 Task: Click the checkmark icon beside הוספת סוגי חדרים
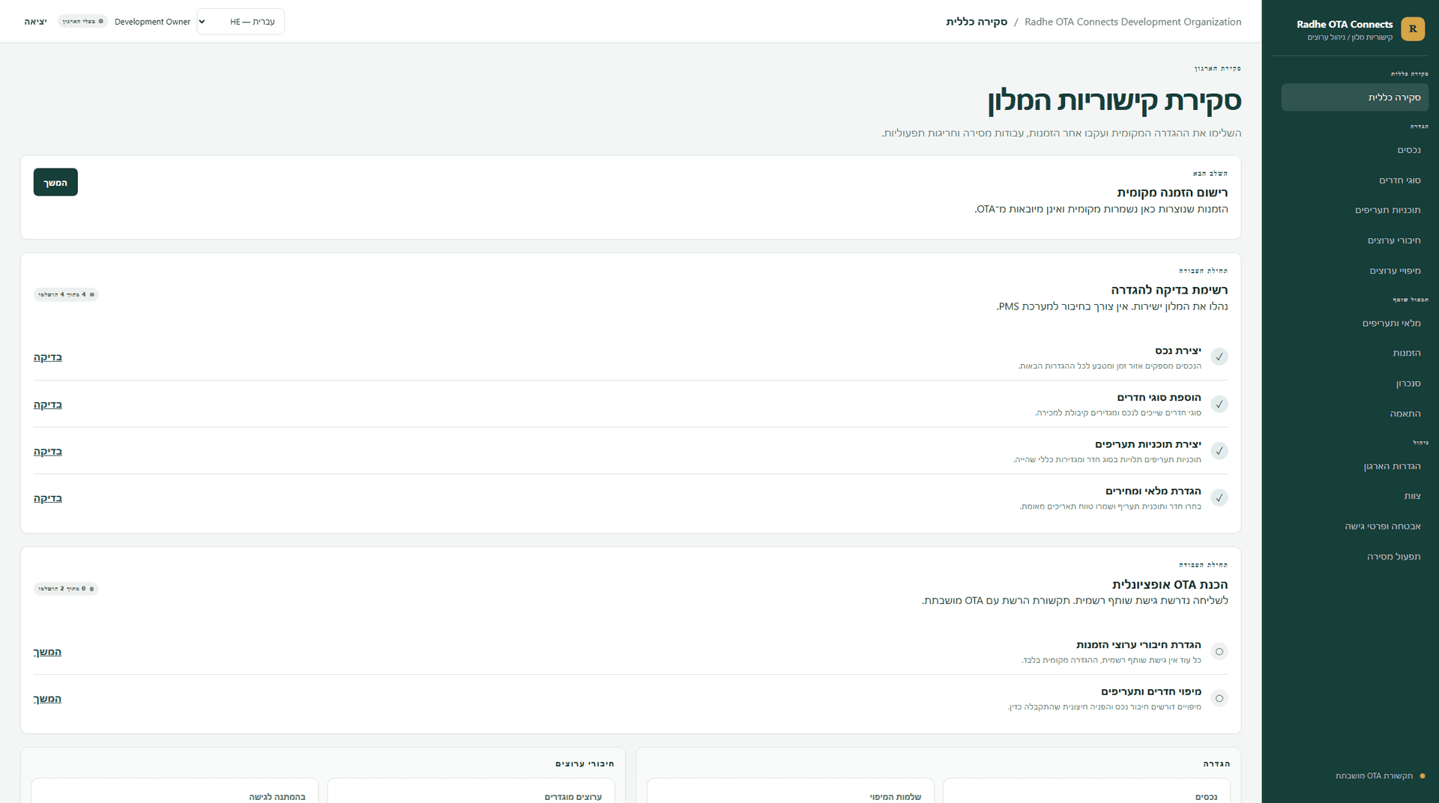coord(1219,404)
